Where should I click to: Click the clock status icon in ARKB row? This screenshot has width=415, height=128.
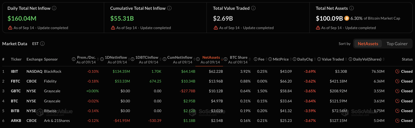[397, 121]
